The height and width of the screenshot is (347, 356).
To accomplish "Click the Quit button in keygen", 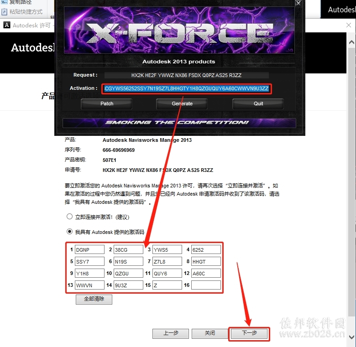I will coord(258,104).
